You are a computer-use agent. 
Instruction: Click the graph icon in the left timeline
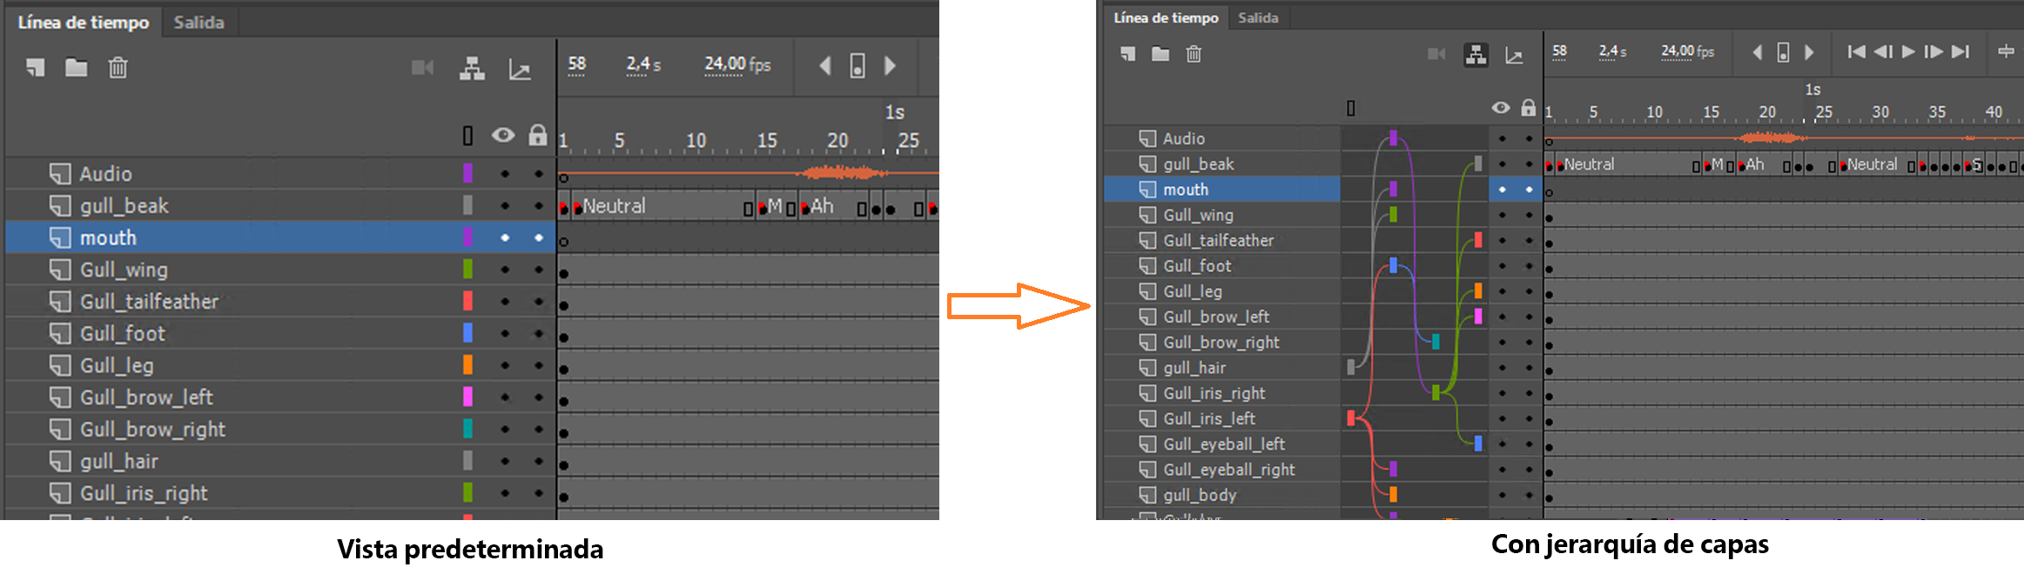click(520, 69)
